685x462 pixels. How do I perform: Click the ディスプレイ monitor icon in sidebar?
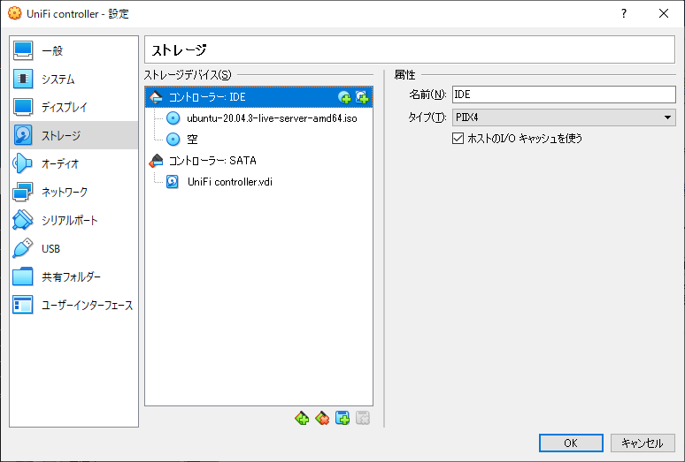pyautogui.click(x=23, y=107)
